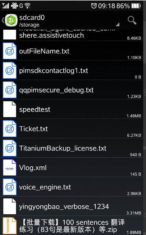The height and width of the screenshot is (235, 146).
Task: Open voice_engine.txt file
Action: point(72,187)
